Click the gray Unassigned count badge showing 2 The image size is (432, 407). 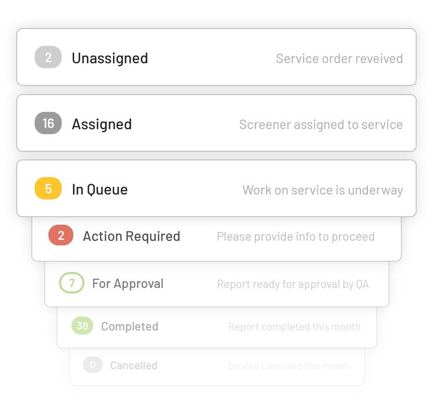click(48, 57)
